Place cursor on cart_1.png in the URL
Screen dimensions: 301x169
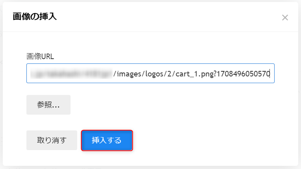(196, 74)
